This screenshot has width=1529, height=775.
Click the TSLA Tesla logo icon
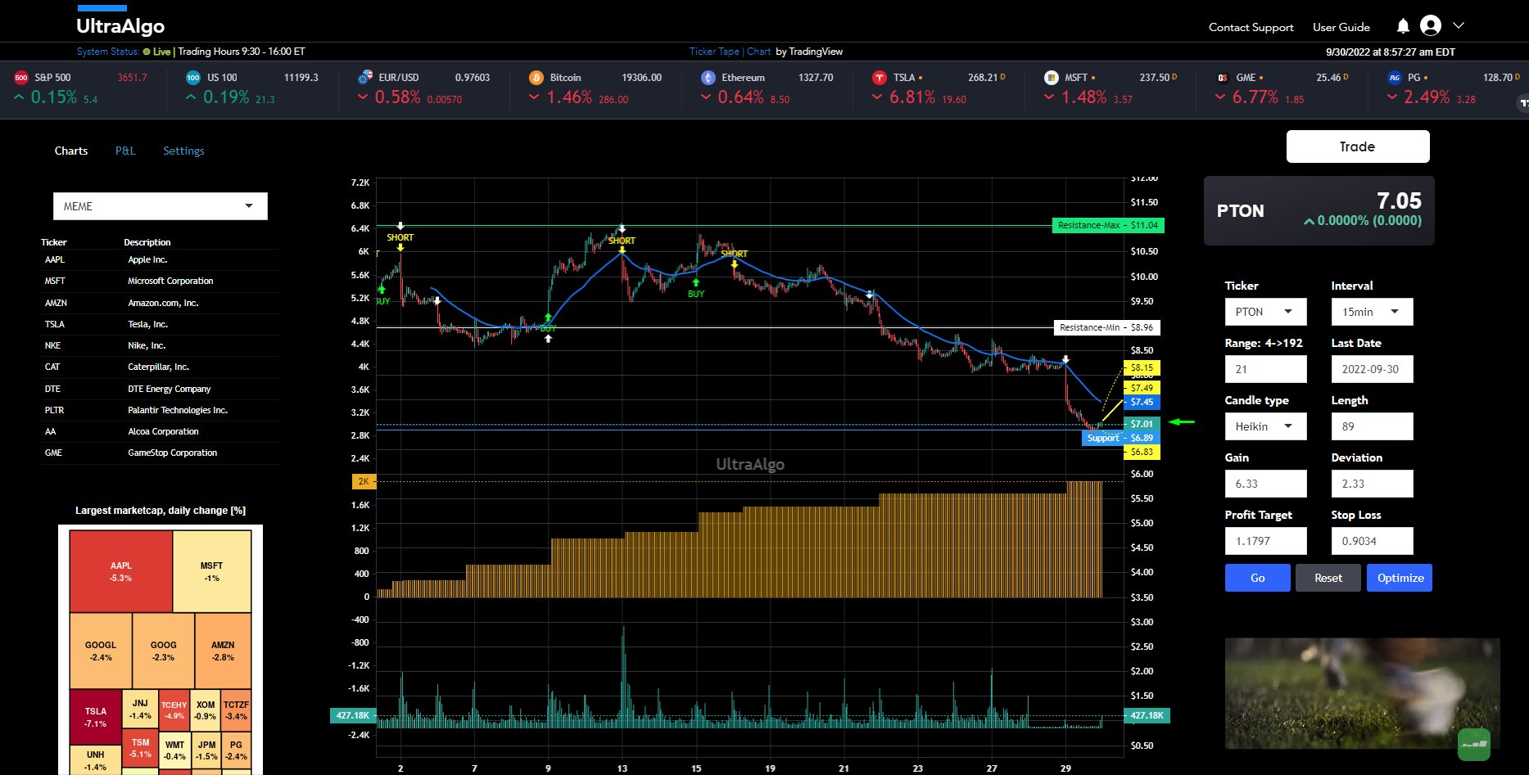(880, 78)
